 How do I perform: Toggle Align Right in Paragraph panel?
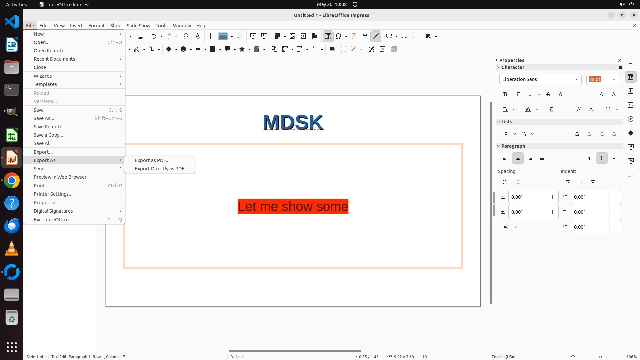point(530,158)
